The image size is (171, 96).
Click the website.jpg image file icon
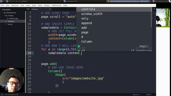coord(8,18)
